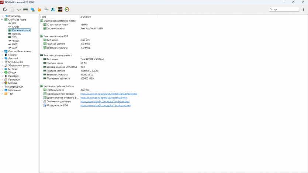Open the three-dot menu beside search
Image resolution: width=308 pixels, height=173 pixels.
coord(303,10)
